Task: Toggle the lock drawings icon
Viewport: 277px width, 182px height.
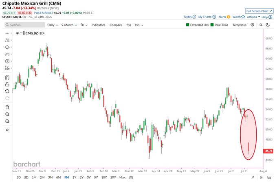Action: pyautogui.click(x=7, y=84)
